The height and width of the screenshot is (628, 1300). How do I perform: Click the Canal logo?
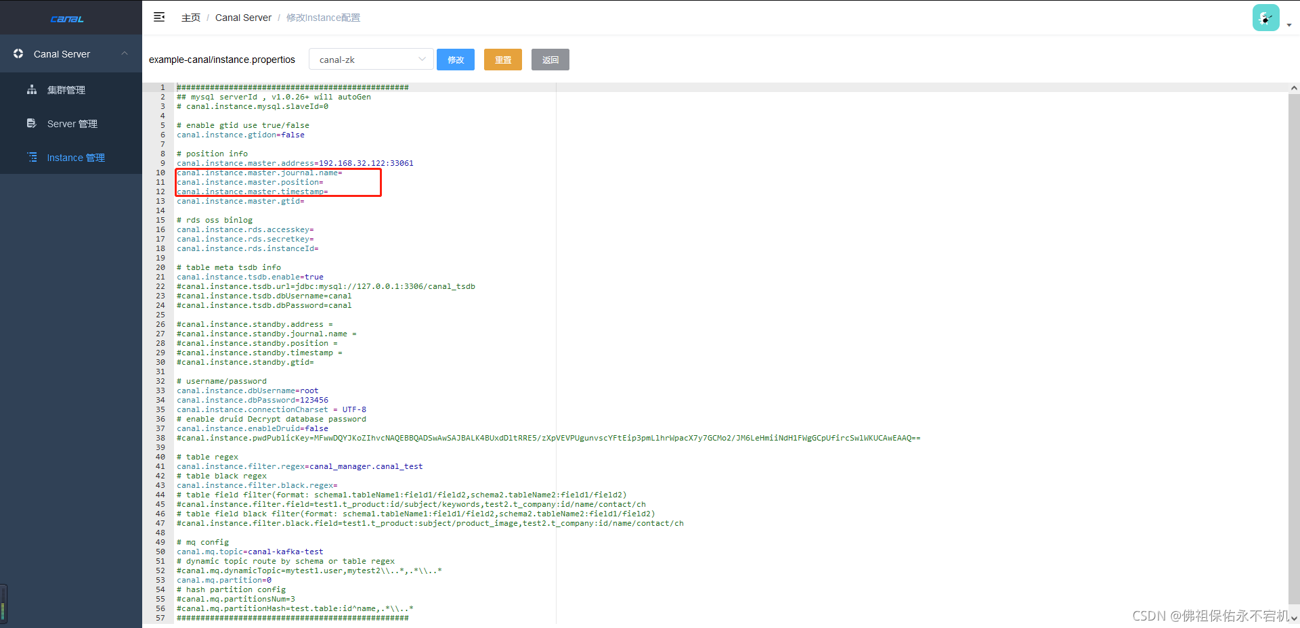point(67,19)
